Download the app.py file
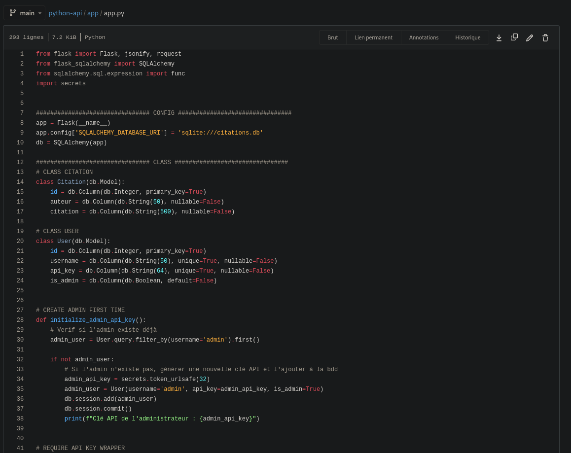The image size is (571, 453). 499,37
